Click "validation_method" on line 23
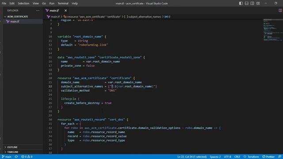This screenshot has height=159, width=283. pyautogui.click(x=75, y=91)
